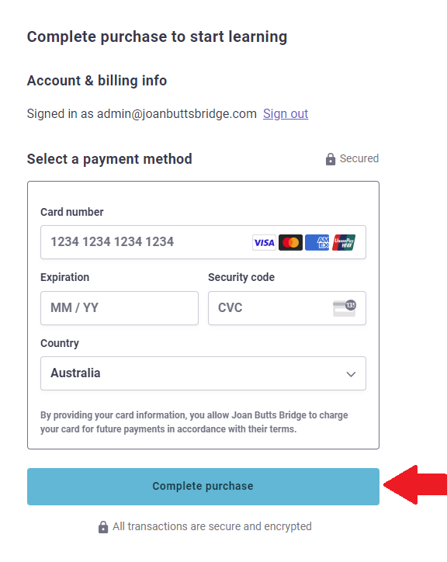
Task: Click the Secured padlock icon
Action: coord(331,159)
